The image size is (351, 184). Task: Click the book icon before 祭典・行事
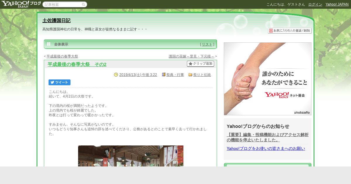point(164,75)
